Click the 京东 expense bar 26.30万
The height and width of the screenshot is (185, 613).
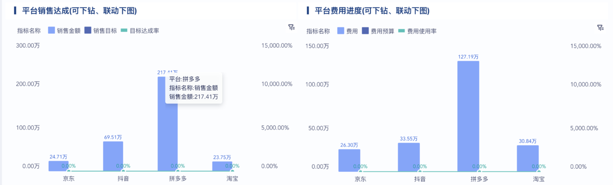tap(349, 160)
